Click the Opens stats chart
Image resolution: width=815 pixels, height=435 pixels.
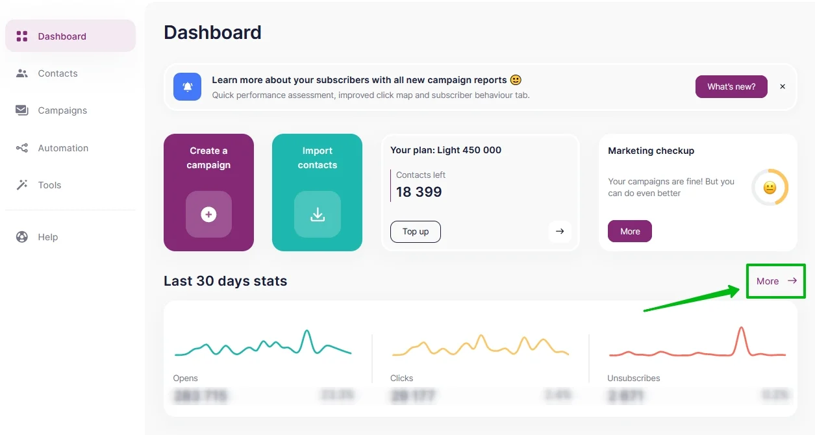[x=263, y=343]
